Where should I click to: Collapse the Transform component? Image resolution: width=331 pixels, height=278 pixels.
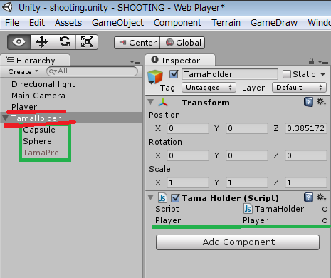click(x=151, y=102)
